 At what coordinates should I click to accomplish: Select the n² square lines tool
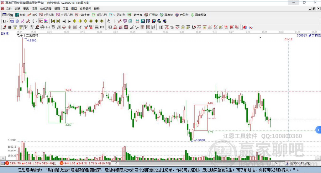53,27
